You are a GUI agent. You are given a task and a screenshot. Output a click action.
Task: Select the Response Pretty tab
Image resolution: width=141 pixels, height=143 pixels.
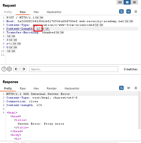[x=8, y=88]
